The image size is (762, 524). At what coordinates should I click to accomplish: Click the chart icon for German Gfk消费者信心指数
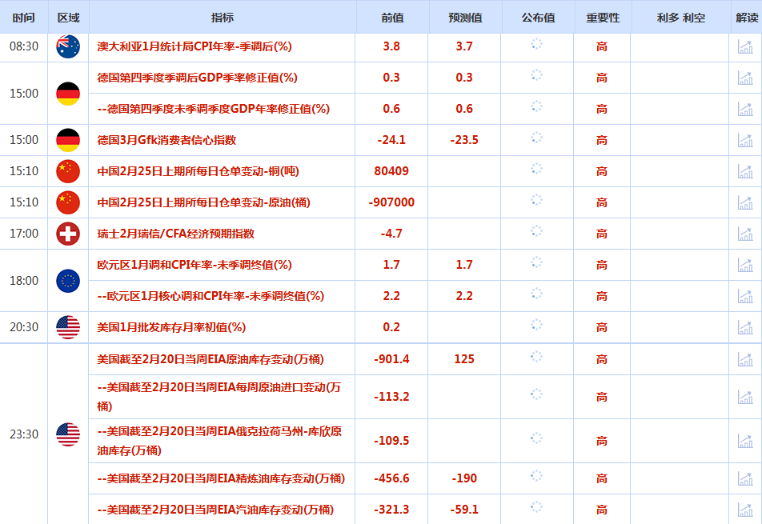click(x=745, y=140)
